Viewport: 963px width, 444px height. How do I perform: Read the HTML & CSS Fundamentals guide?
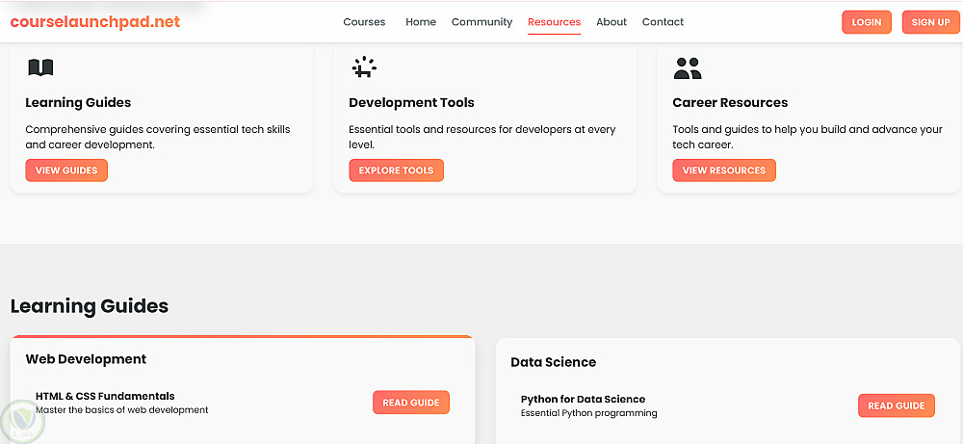pyautogui.click(x=410, y=403)
